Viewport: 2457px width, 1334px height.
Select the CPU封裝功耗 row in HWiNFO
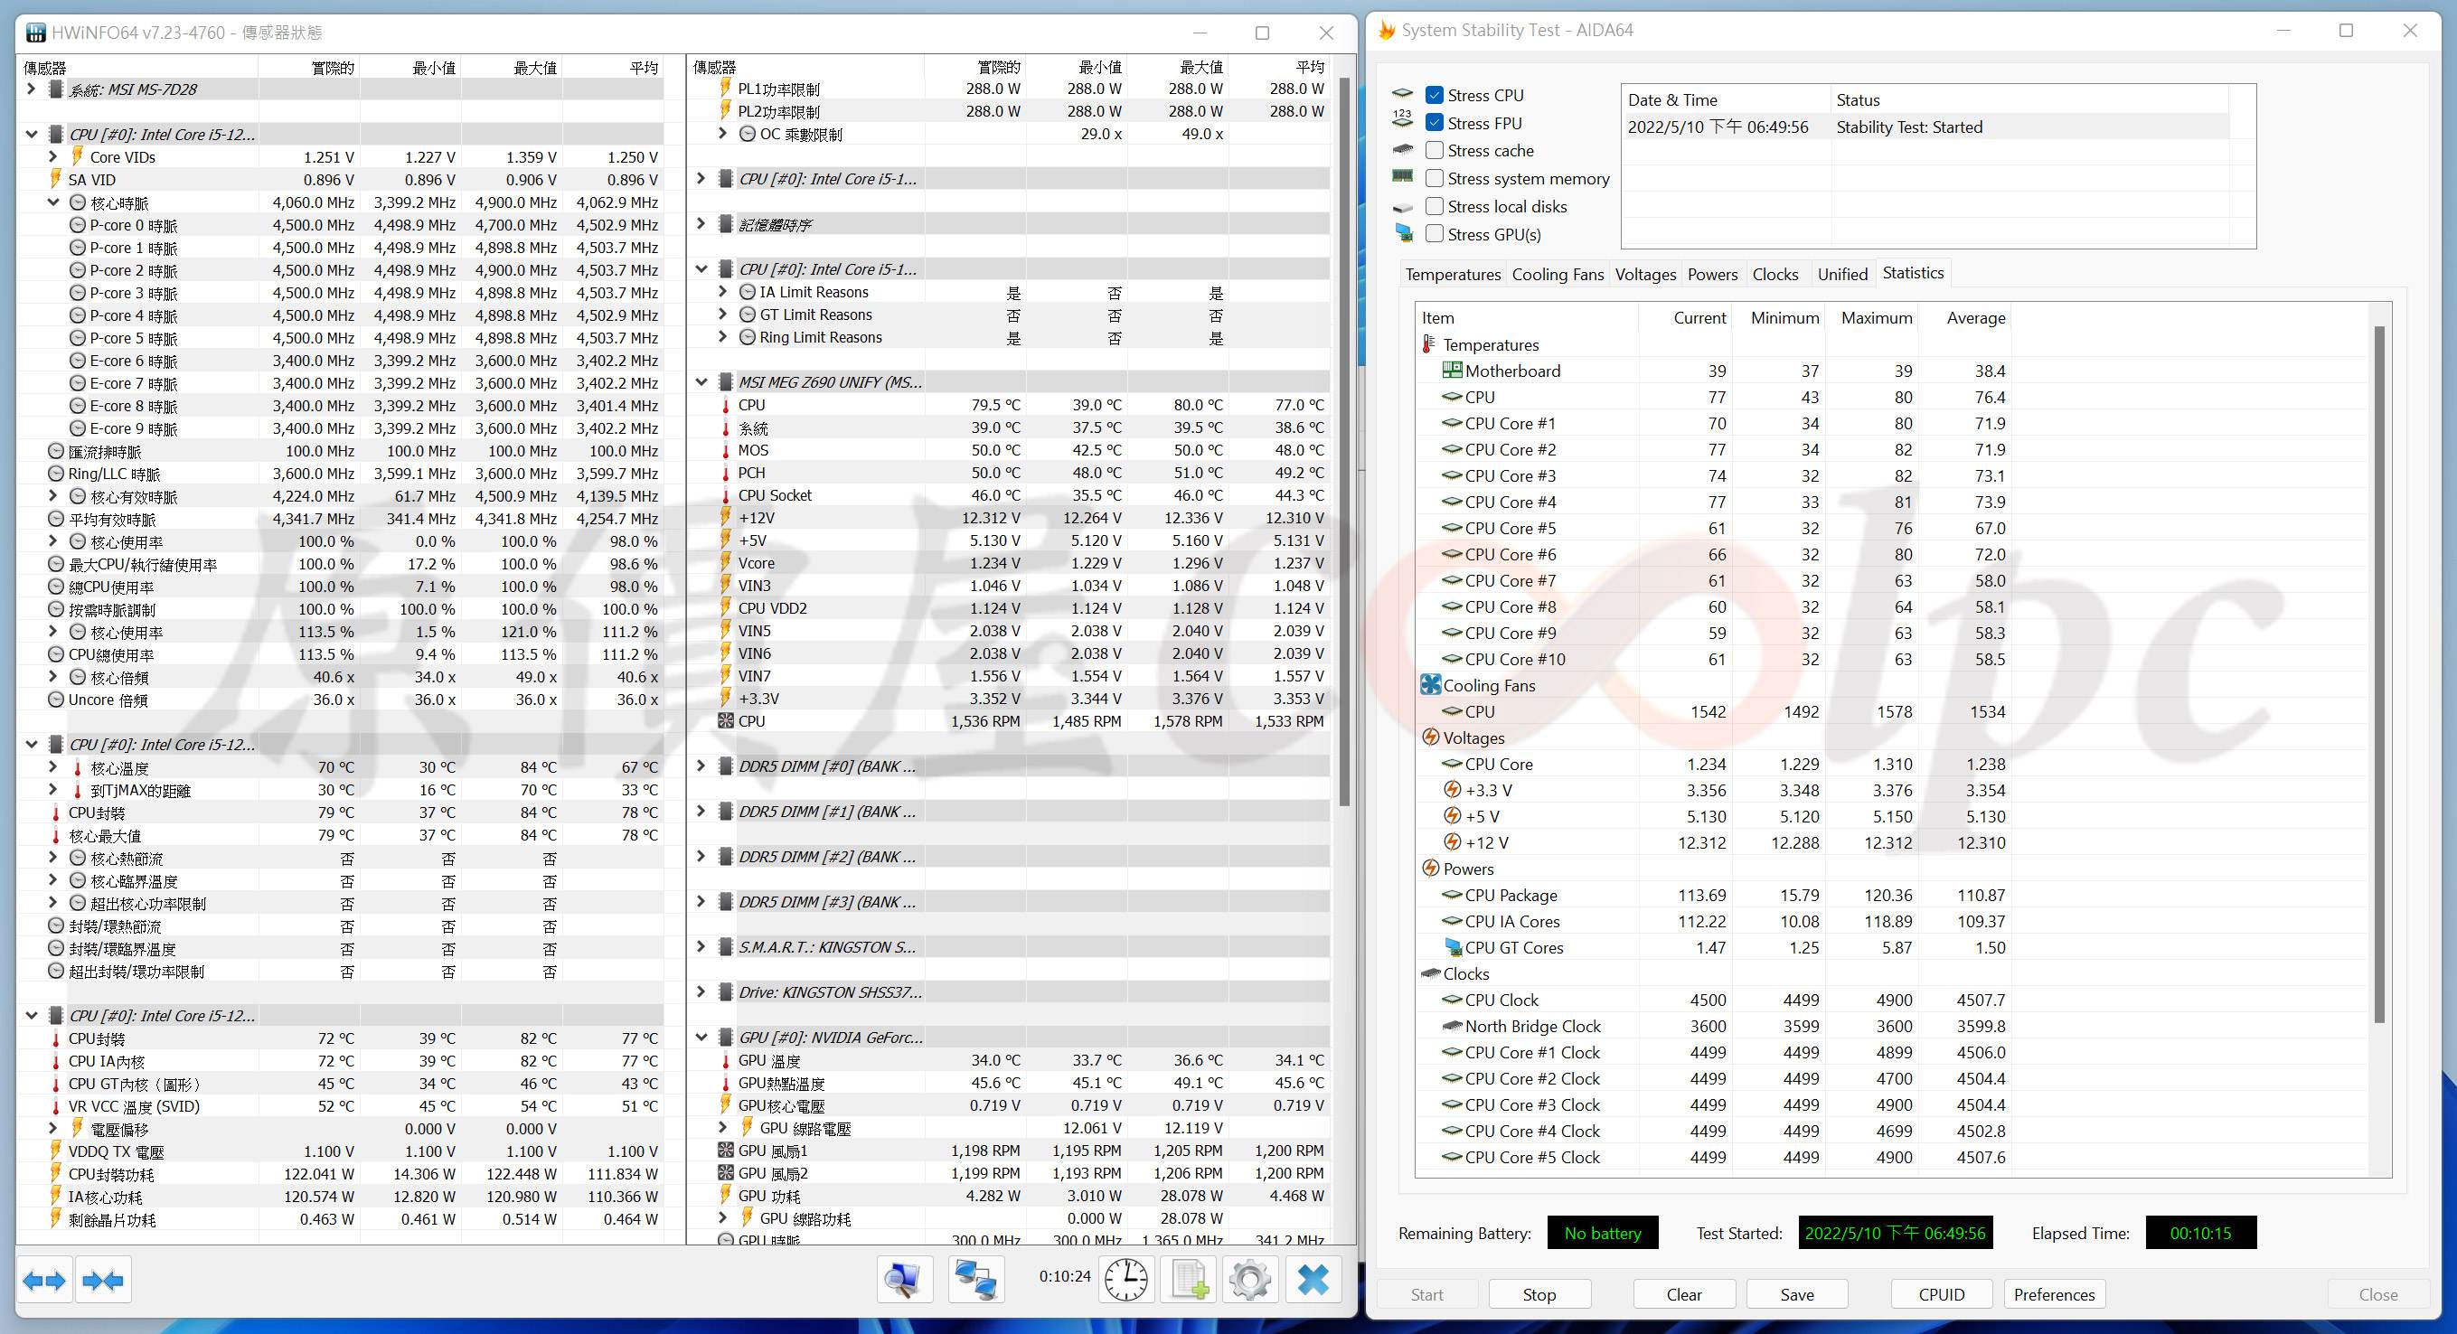point(340,1174)
